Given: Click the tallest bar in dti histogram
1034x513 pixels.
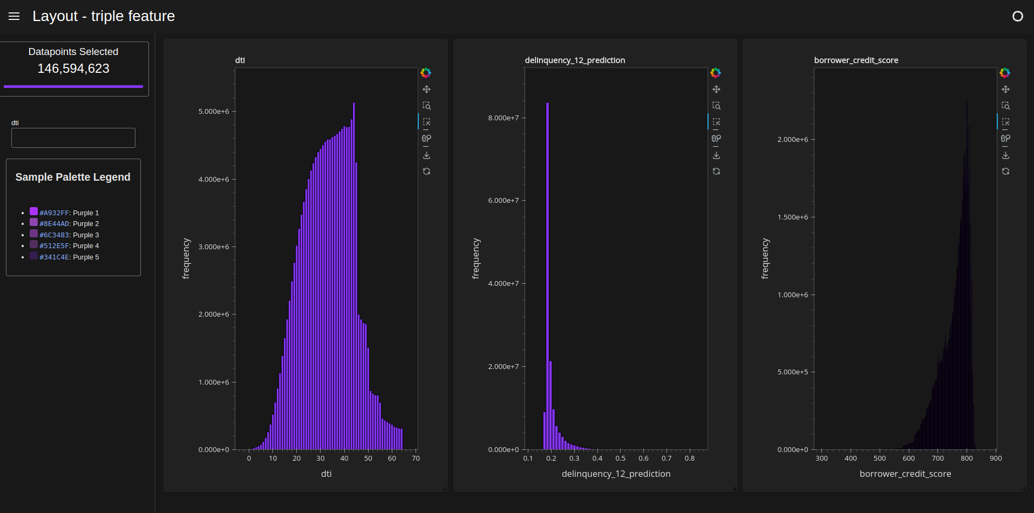Looking at the screenshot, I should (353, 276).
